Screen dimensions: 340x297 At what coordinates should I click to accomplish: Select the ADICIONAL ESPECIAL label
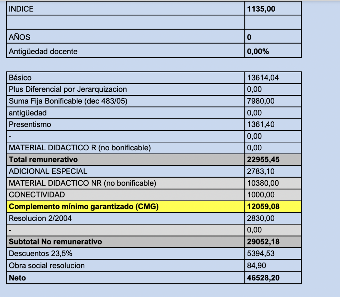(x=48, y=171)
